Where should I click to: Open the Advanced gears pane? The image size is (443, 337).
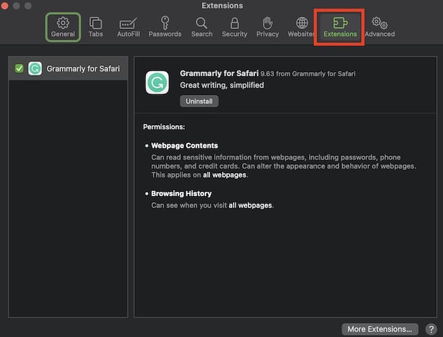[x=379, y=27]
